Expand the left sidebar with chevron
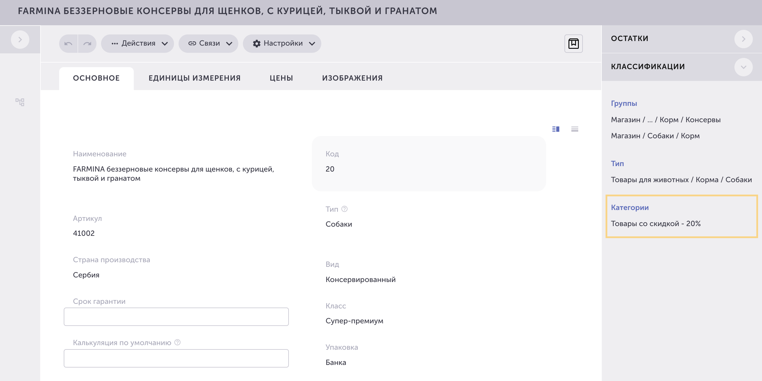762x381 pixels. 20,39
